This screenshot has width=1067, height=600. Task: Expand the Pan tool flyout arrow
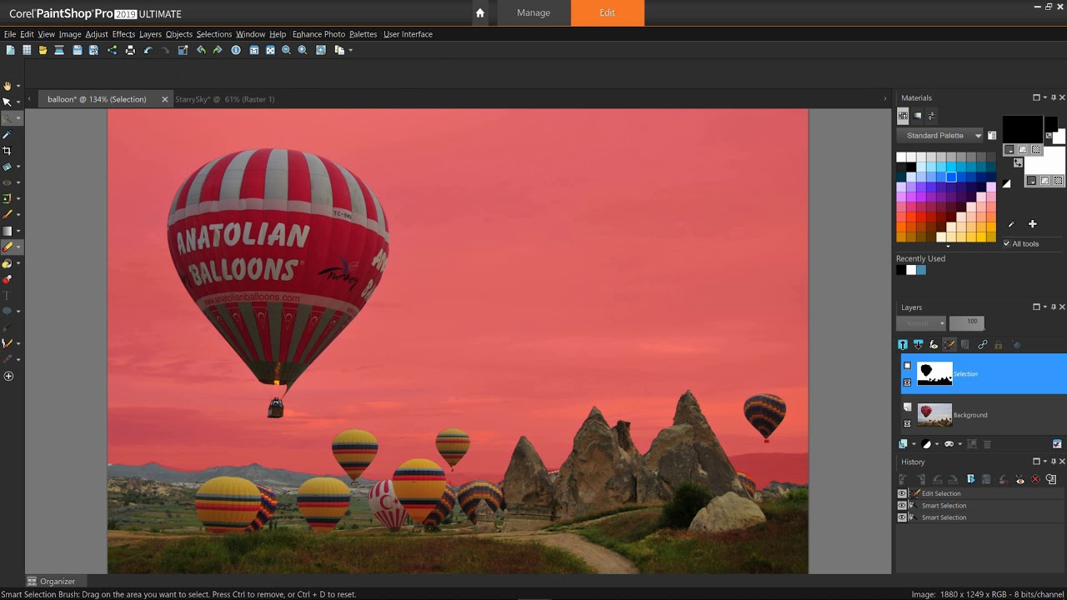tap(18, 87)
